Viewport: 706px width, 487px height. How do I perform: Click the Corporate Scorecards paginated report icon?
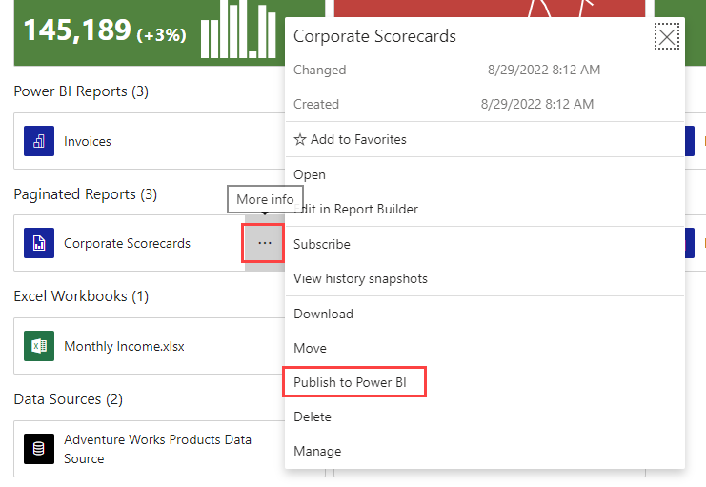(x=39, y=243)
